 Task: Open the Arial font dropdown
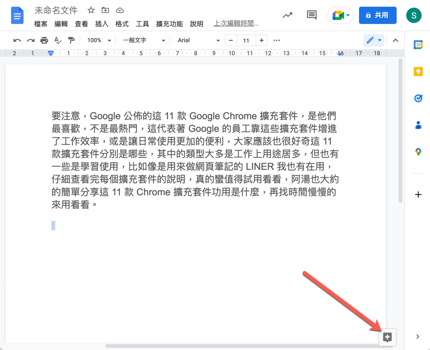click(x=199, y=40)
